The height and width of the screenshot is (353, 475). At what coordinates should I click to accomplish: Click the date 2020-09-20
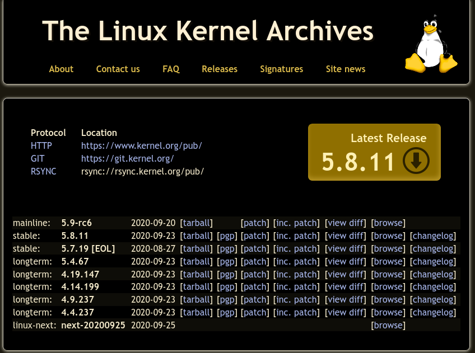click(153, 223)
